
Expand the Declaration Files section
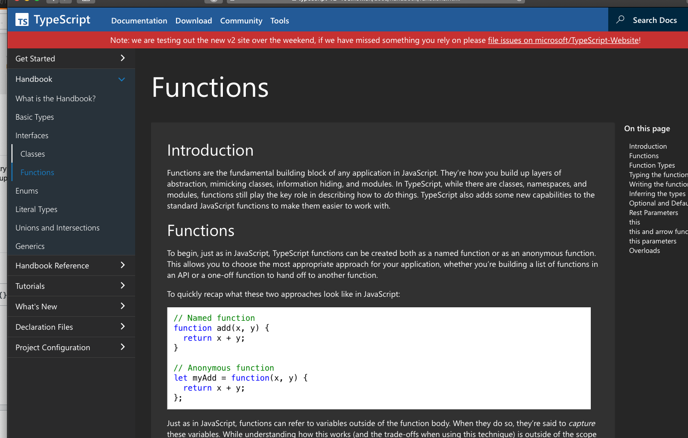[x=122, y=327]
